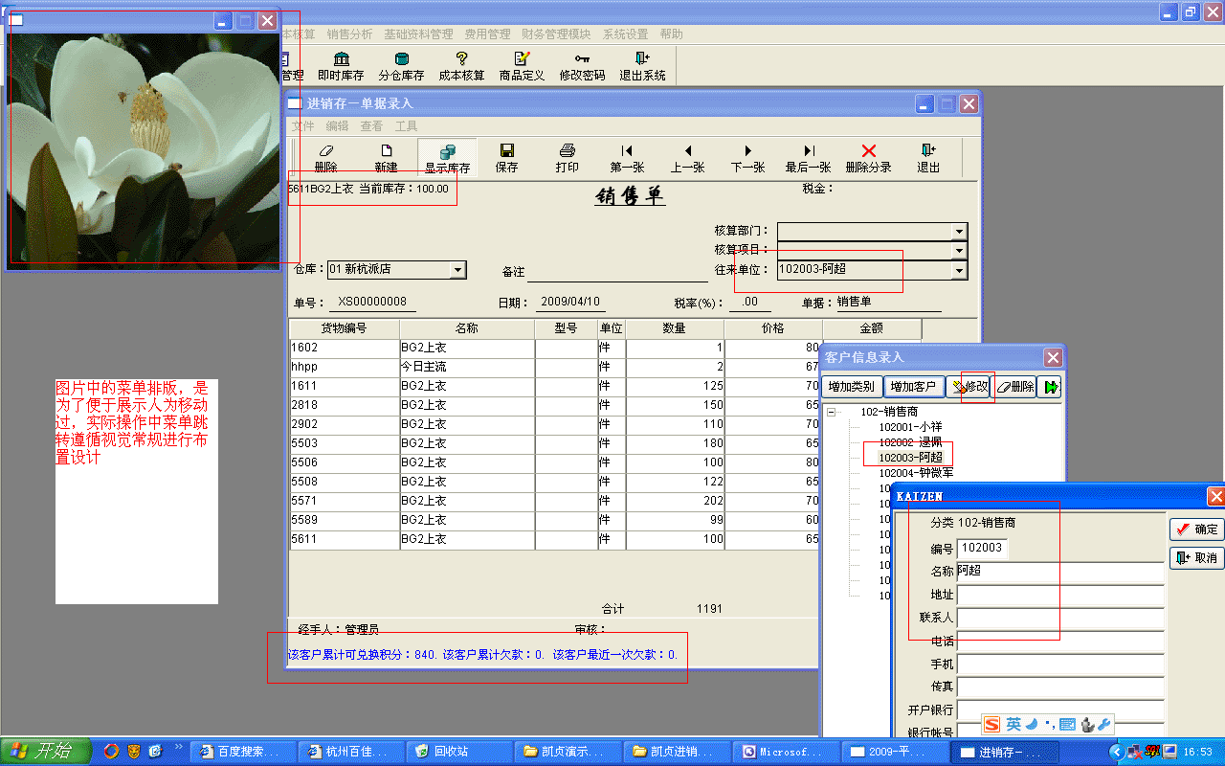Open 回收站 from the taskbar
Viewport: 1225px width, 766px height.
pyautogui.click(x=458, y=752)
